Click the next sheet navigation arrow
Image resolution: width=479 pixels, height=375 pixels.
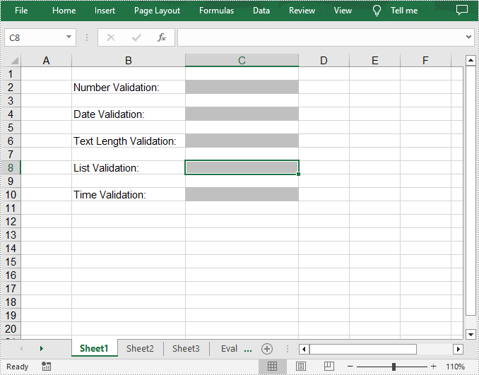tap(42, 348)
